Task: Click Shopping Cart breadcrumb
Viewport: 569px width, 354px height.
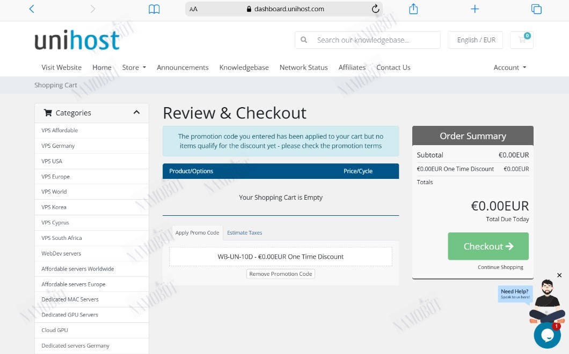Action: [x=55, y=85]
